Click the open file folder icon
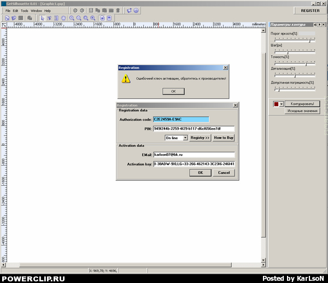The image size is (328, 283). [14, 18]
